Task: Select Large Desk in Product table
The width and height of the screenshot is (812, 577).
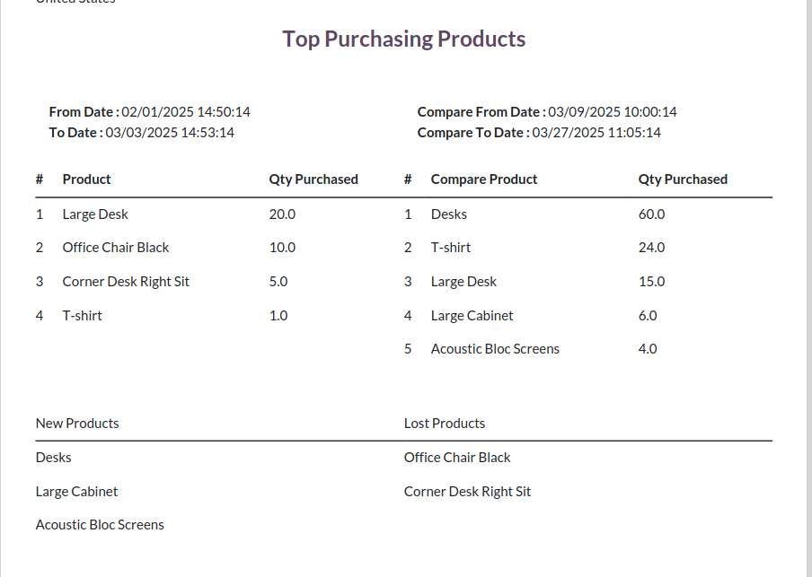Action: tap(95, 214)
